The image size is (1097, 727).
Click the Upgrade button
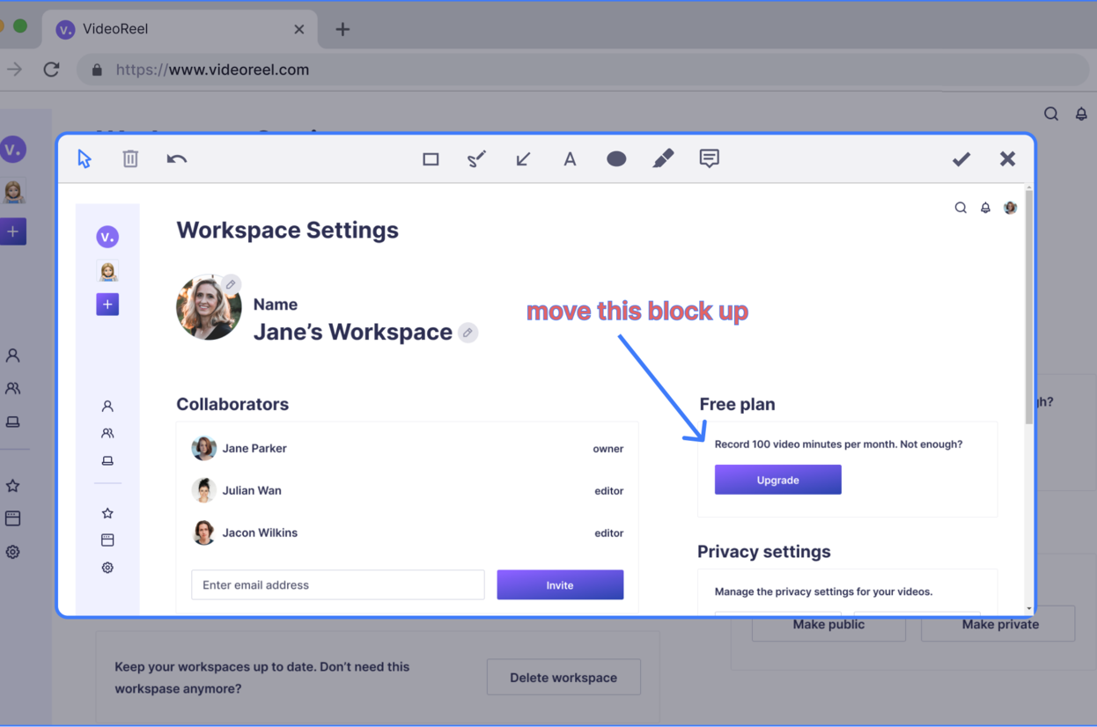click(777, 480)
